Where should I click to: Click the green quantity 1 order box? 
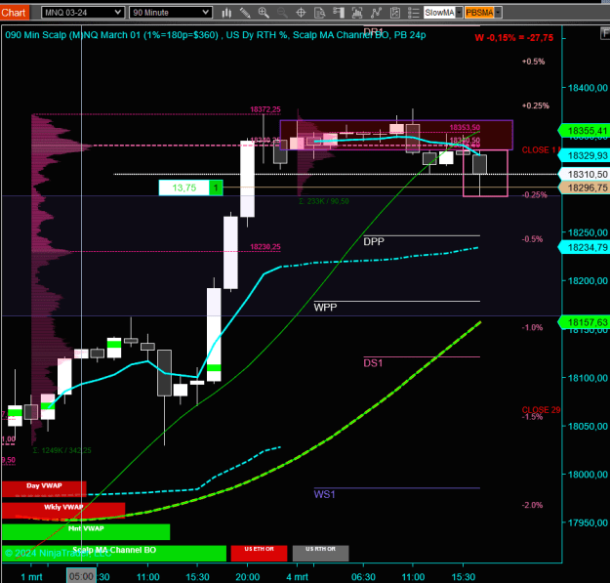click(x=216, y=187)
